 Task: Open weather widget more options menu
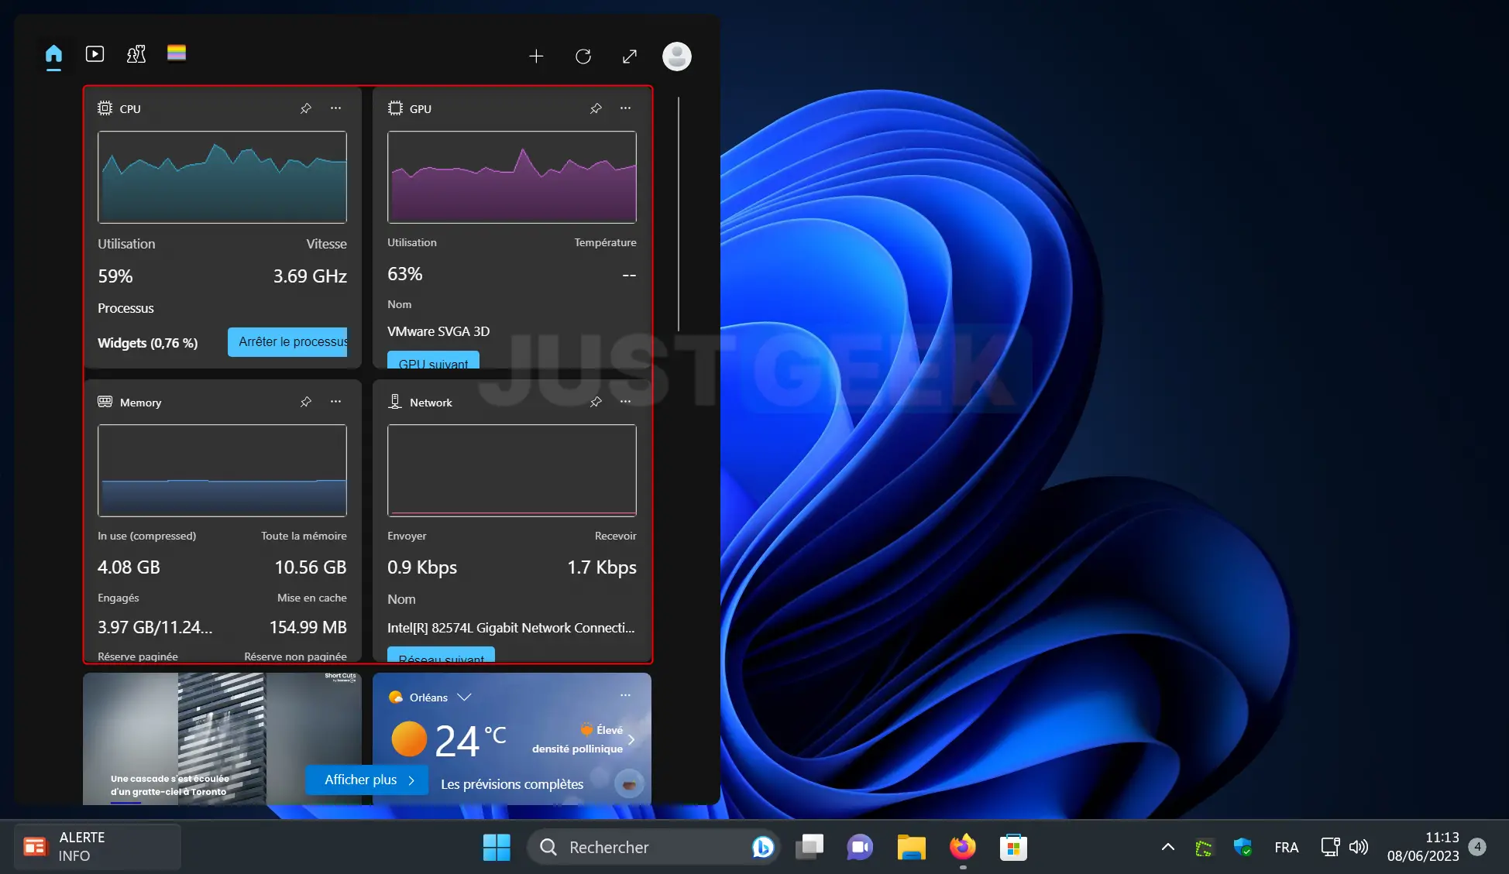[625, 695]
